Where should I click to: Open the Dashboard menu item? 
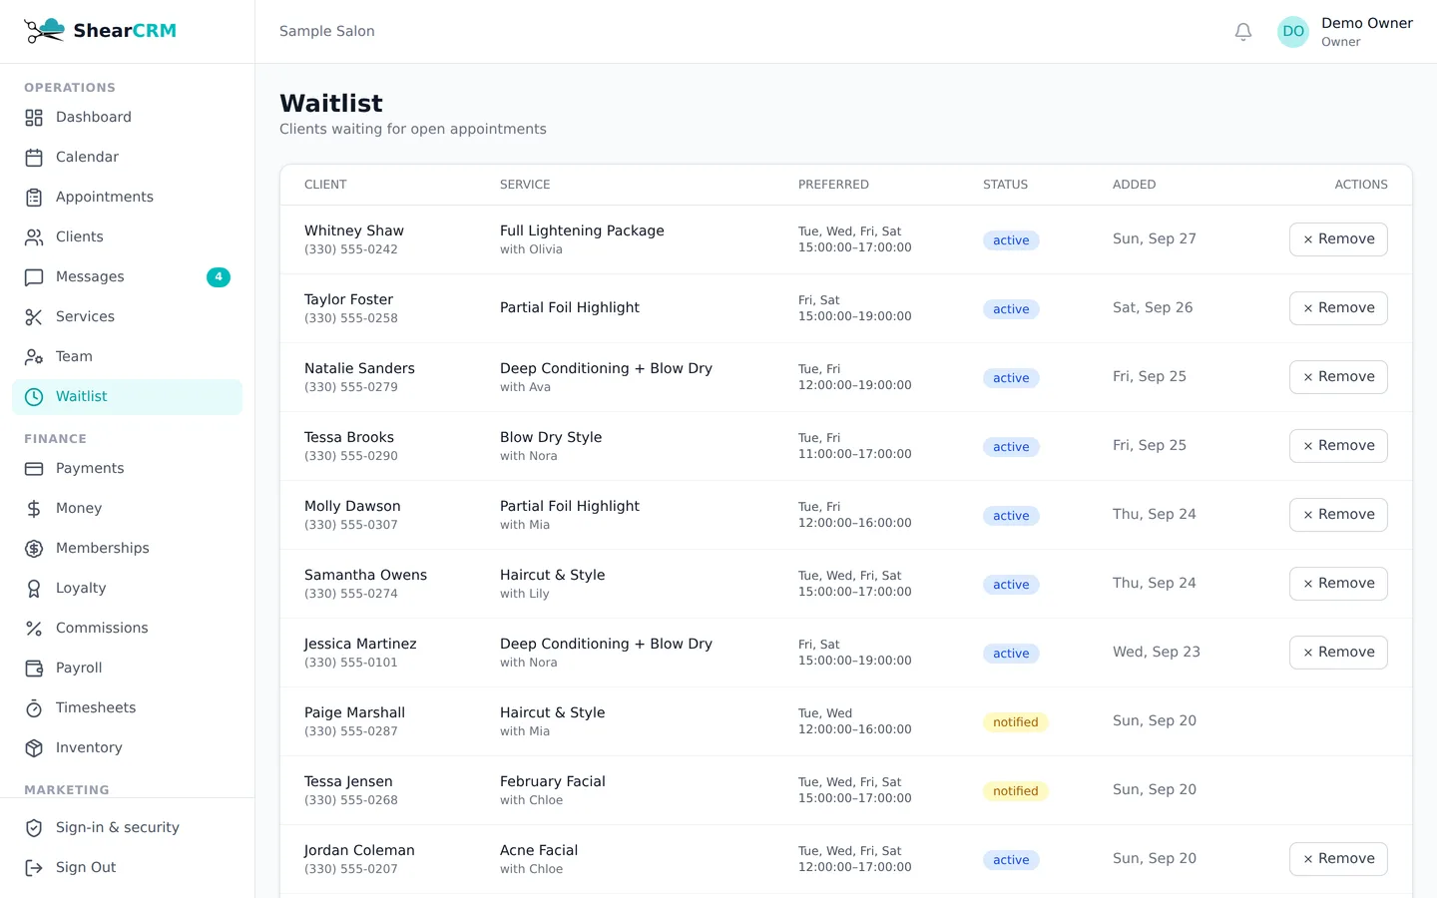point(127,118)
